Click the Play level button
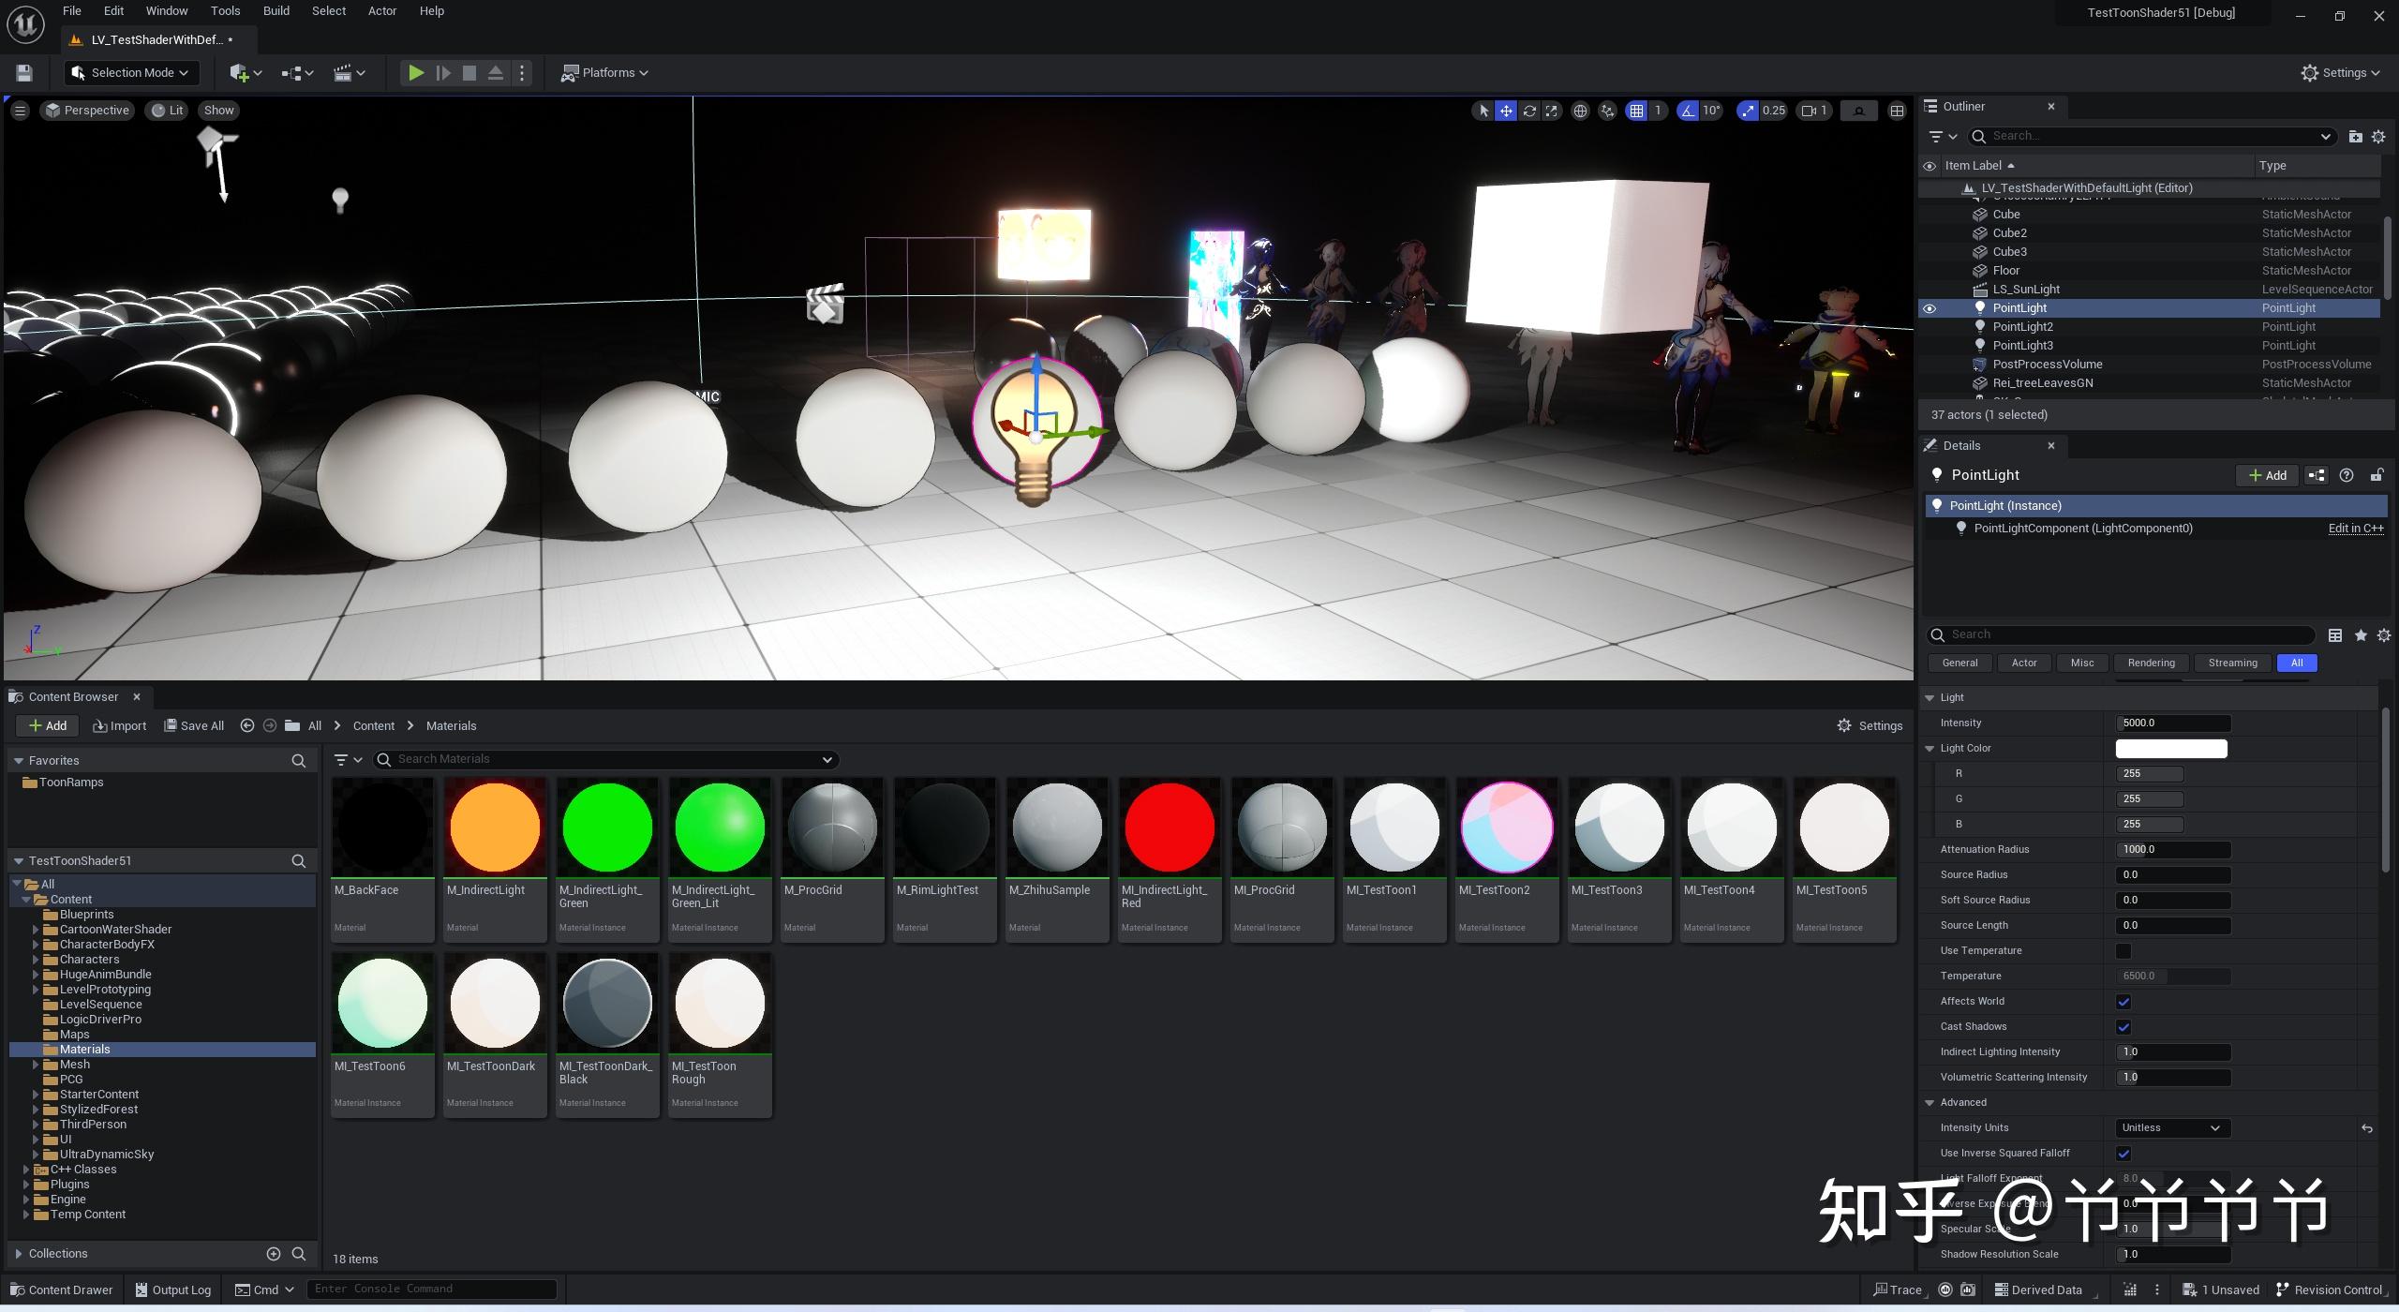2399x1312 pixels. (416, 72)
